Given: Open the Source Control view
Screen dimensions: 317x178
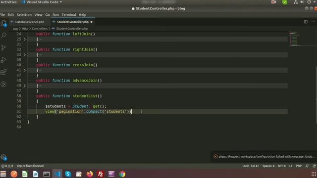Looking at the screenshot, I should pos(3,47).
